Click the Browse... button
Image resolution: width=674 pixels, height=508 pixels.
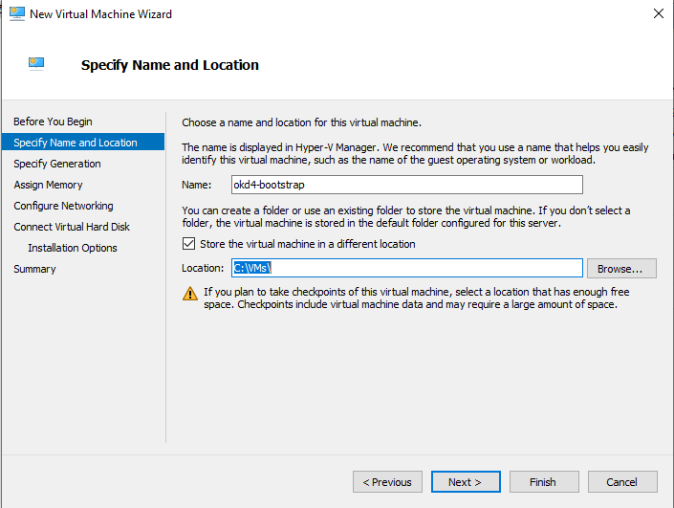point(621,269)
